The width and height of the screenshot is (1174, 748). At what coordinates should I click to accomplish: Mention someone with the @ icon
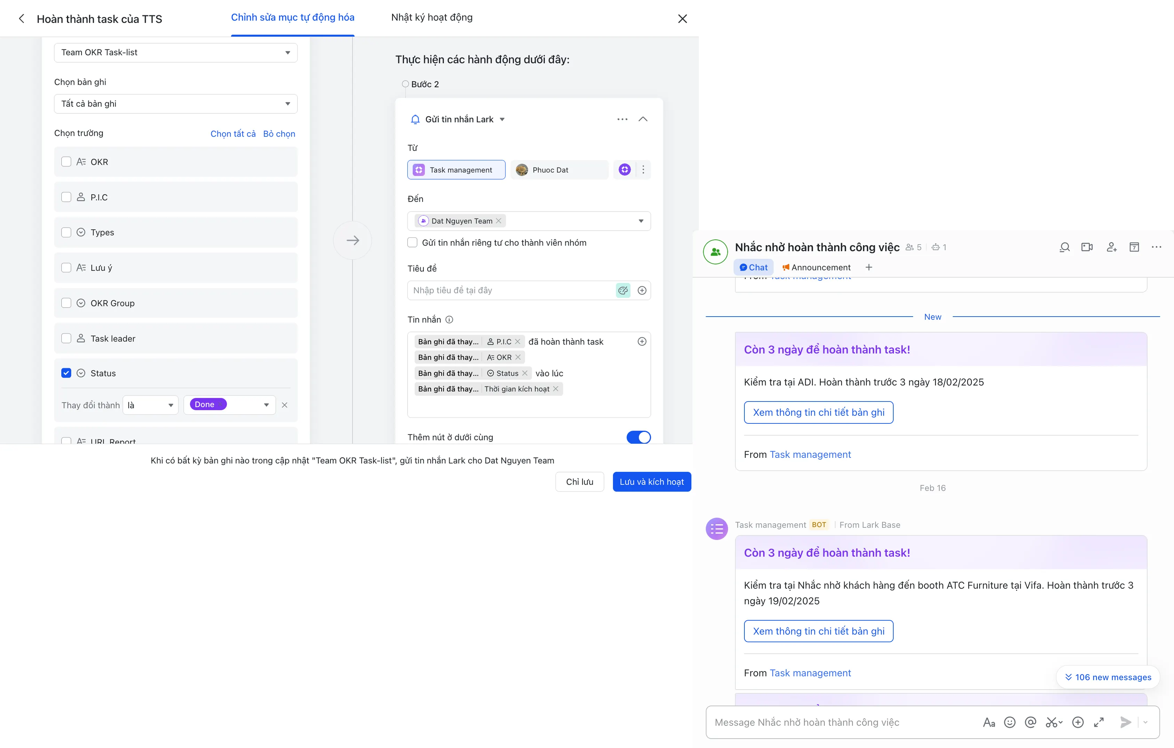tap(1031, 722)
